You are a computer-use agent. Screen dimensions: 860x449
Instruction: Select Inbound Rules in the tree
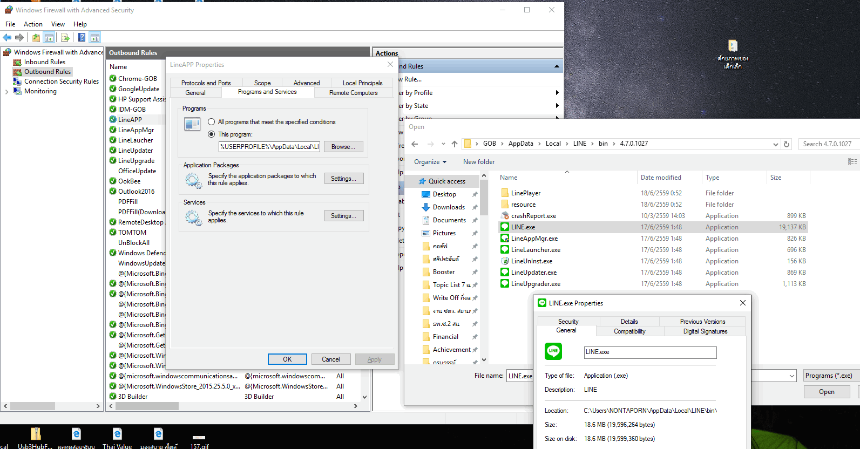(44, 62)
